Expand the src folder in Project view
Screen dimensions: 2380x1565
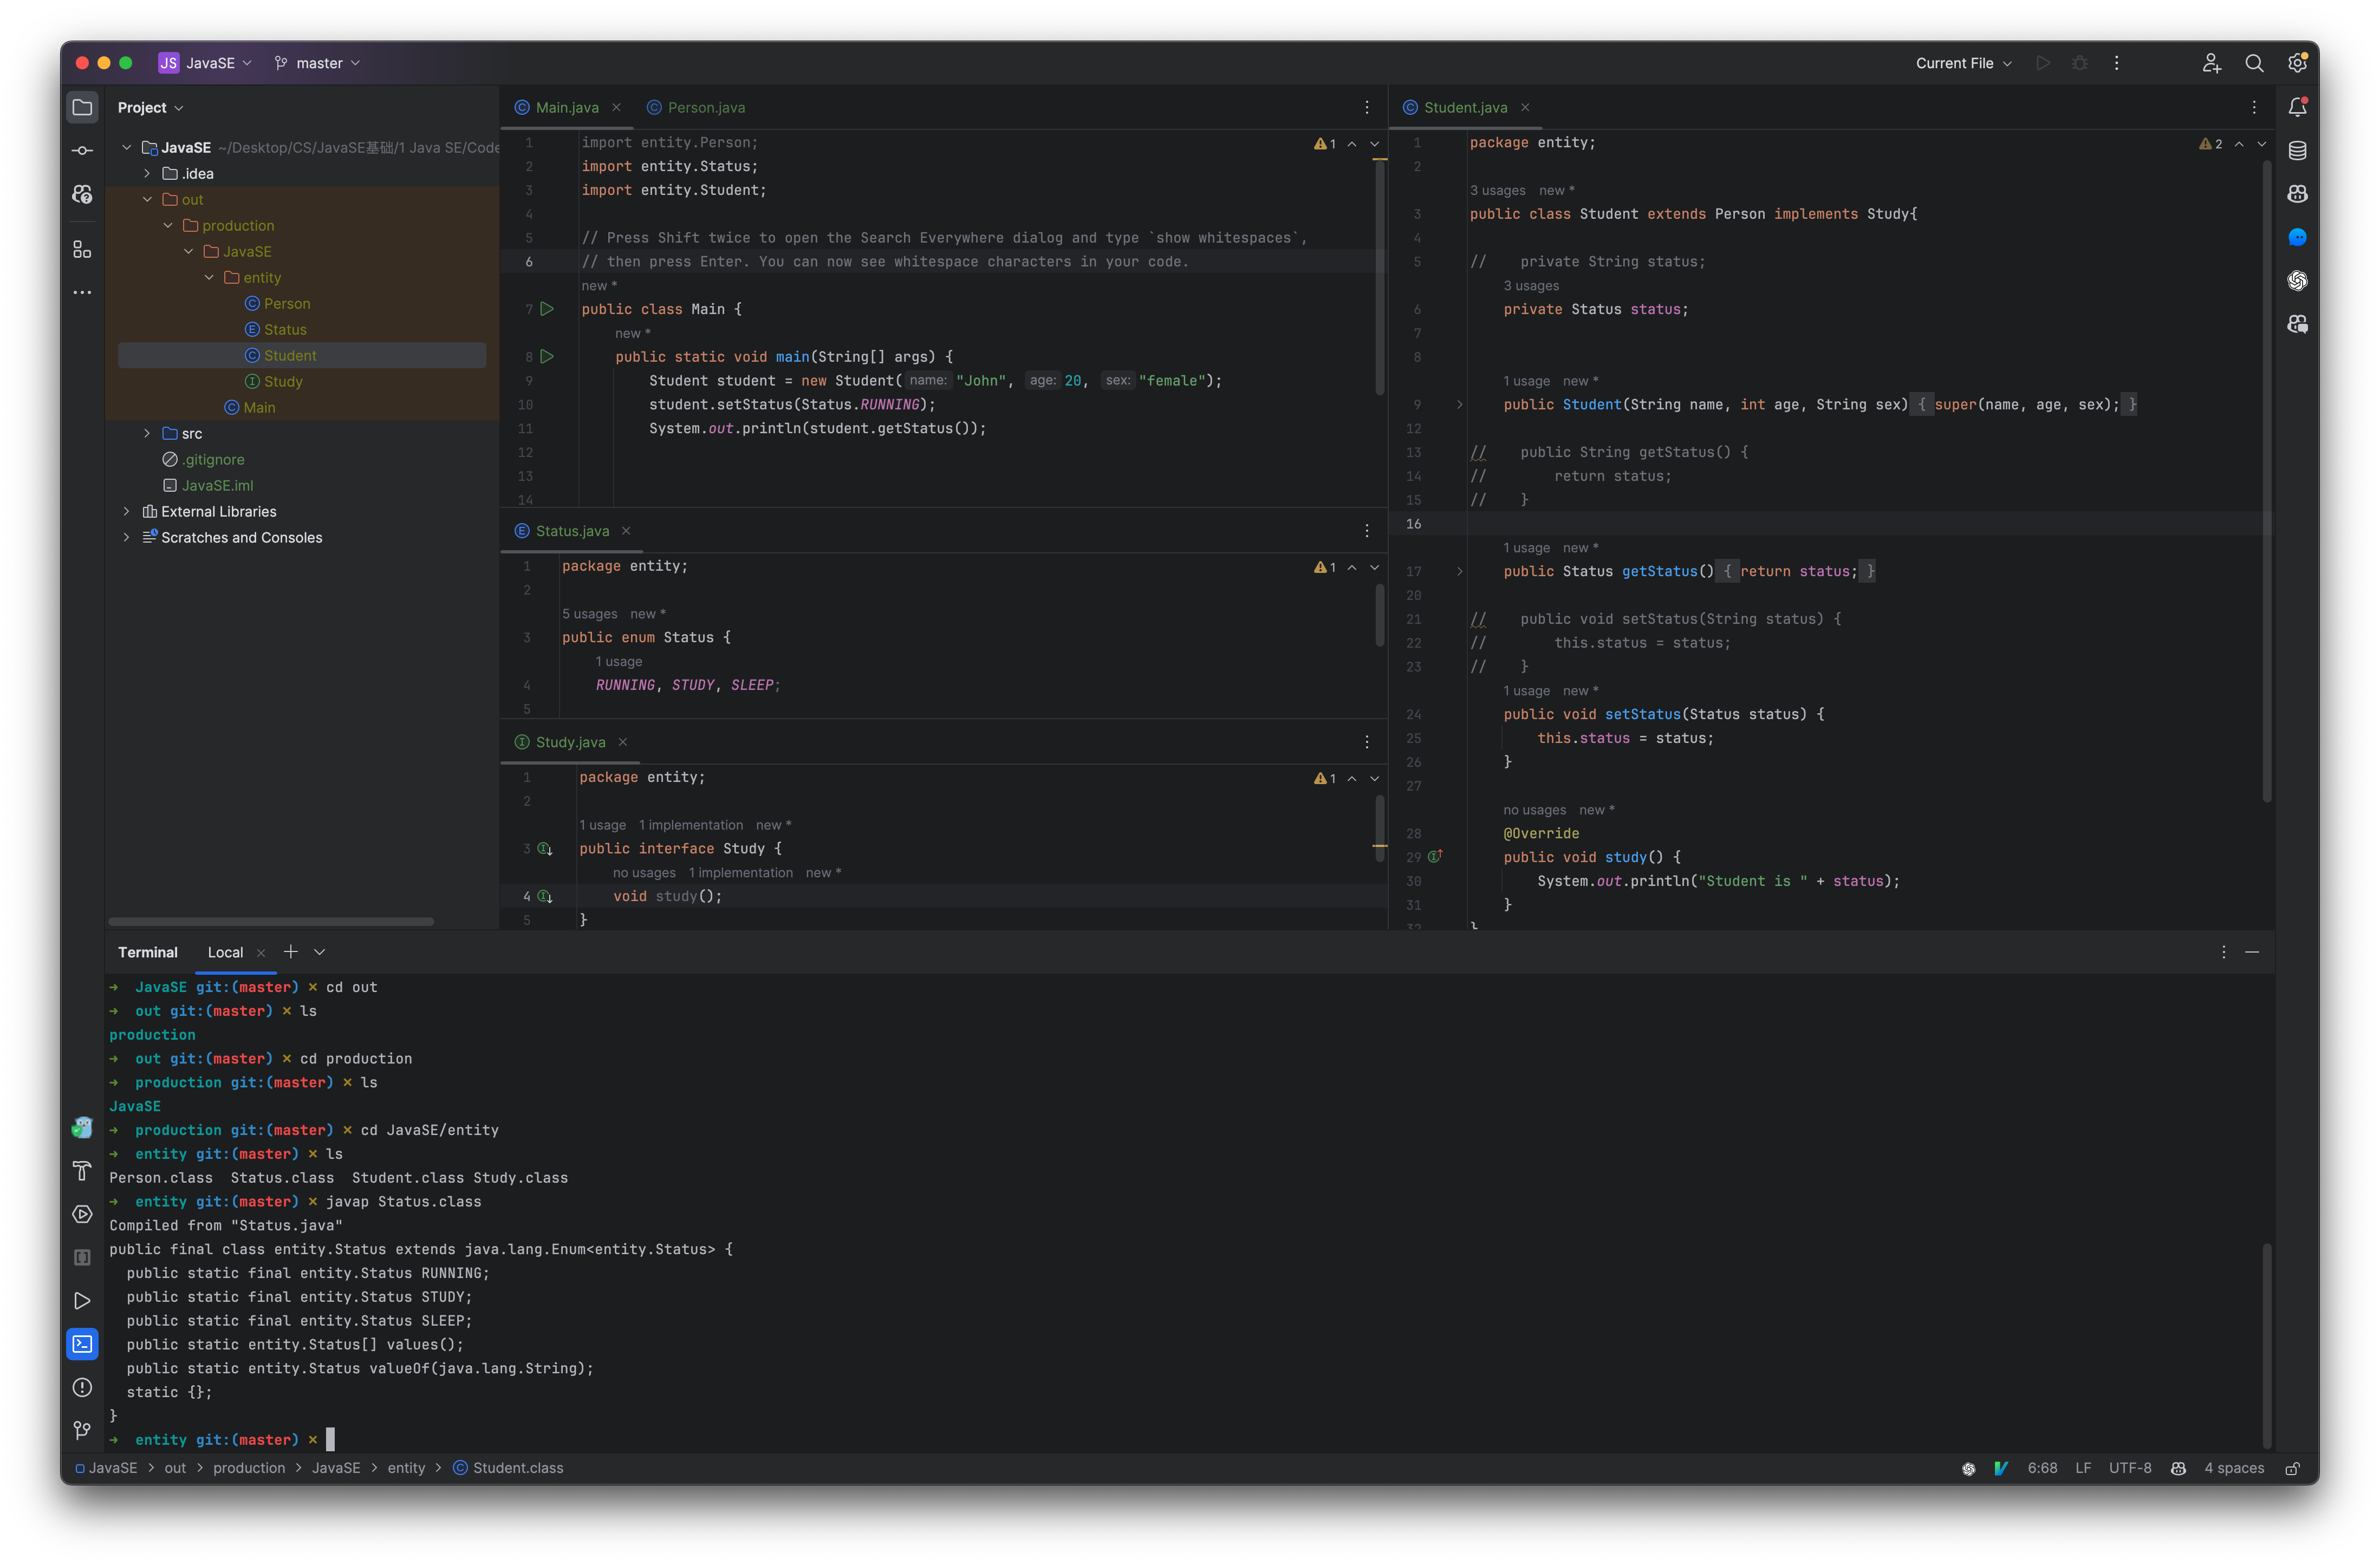point(146,433)
